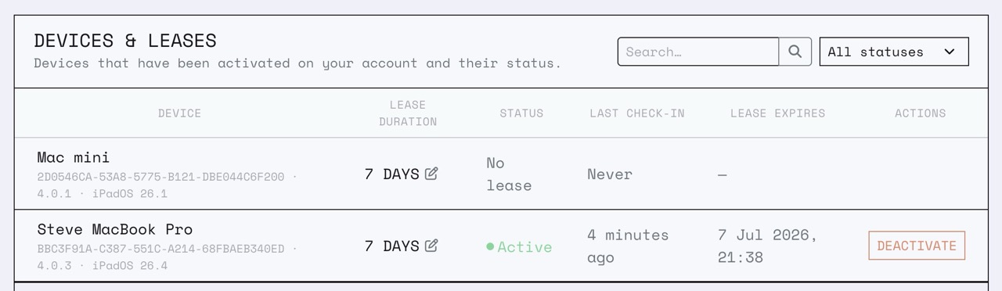
Task: Deactivate the Steve MacBook Pro device
Action: pos(917,246)
